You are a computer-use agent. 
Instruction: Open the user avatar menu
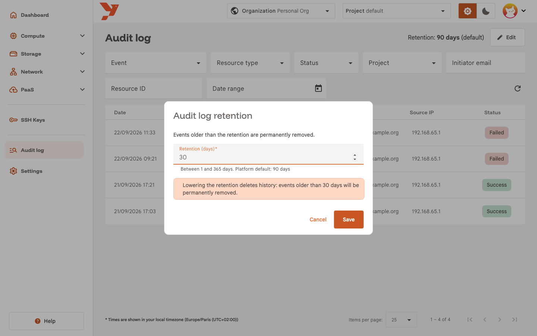click(514, 11)
